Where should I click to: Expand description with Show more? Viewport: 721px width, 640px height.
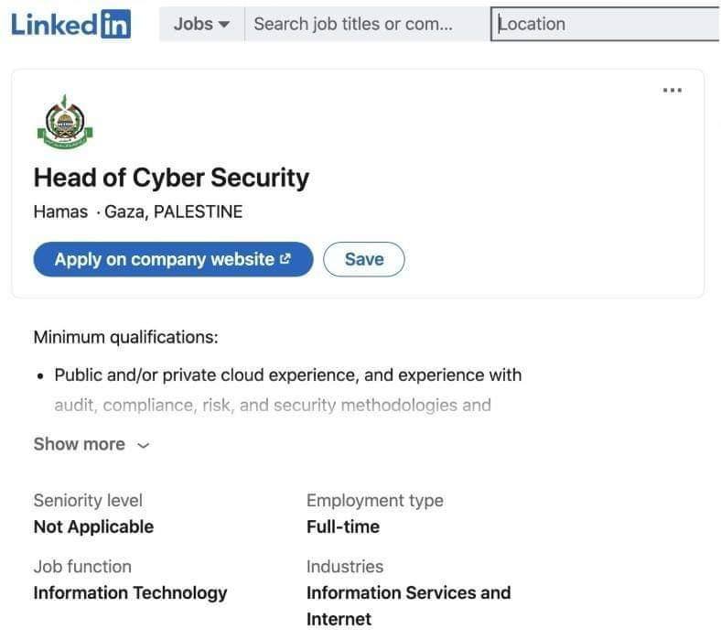pyautogui.click(x=91, y=444)
